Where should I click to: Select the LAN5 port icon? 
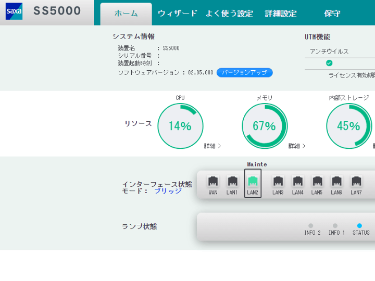click(317, 181)
